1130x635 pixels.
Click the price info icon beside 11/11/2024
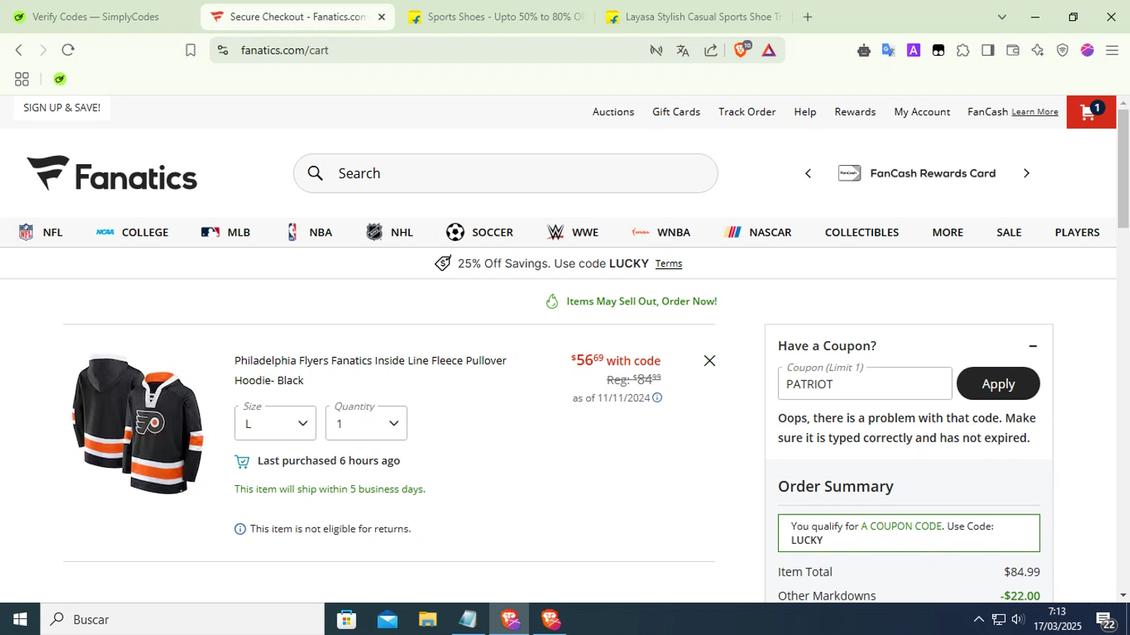657,398
